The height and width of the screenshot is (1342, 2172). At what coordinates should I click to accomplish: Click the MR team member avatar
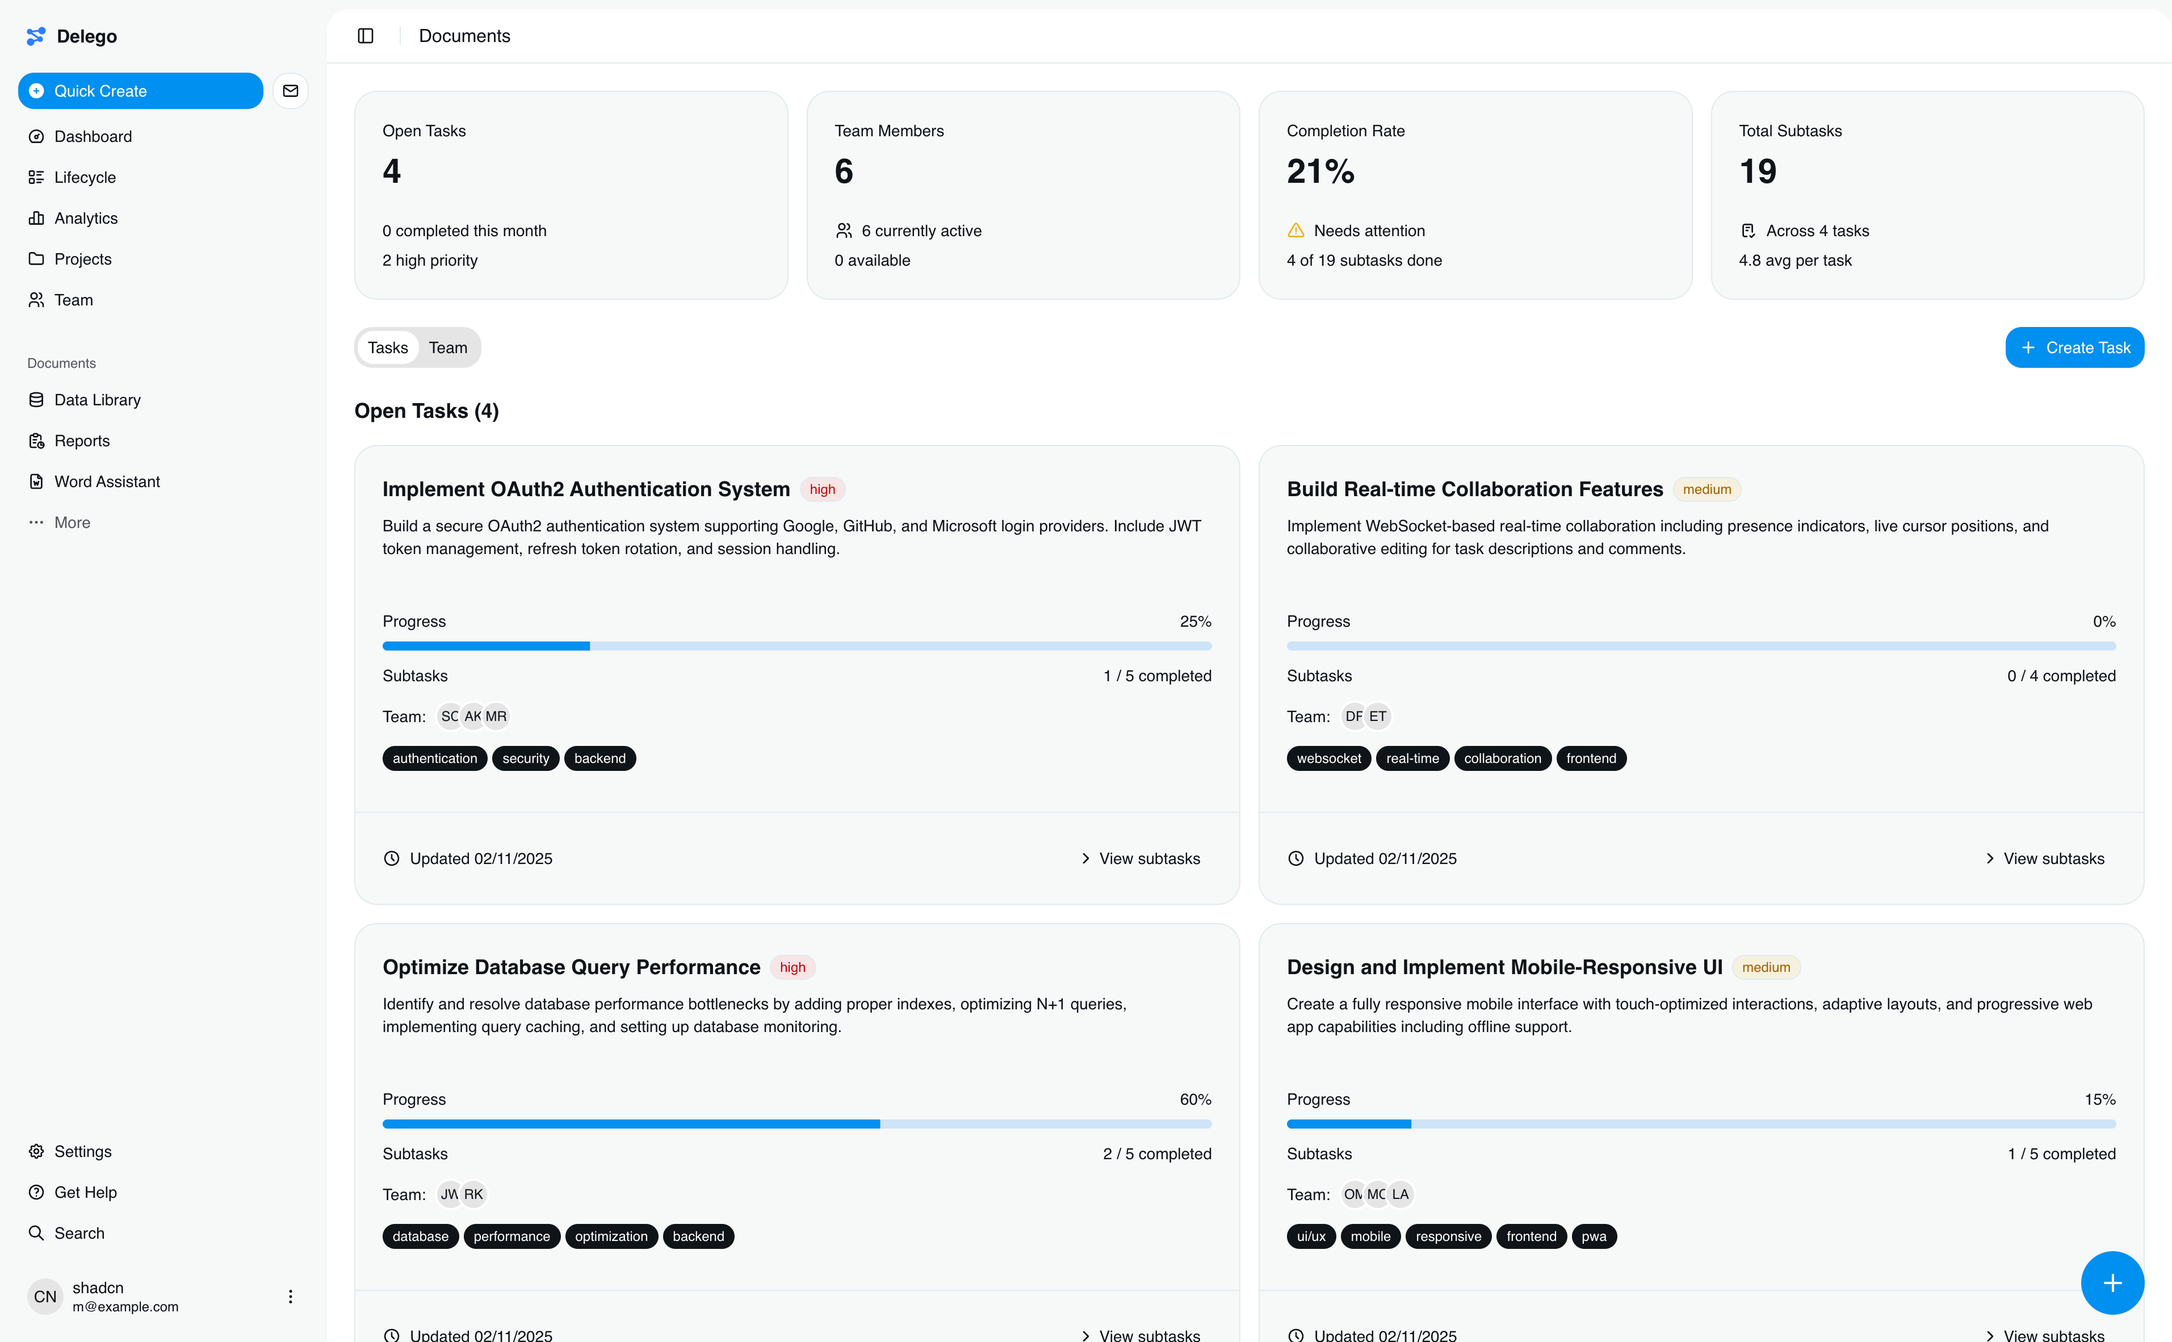point(496,716)
